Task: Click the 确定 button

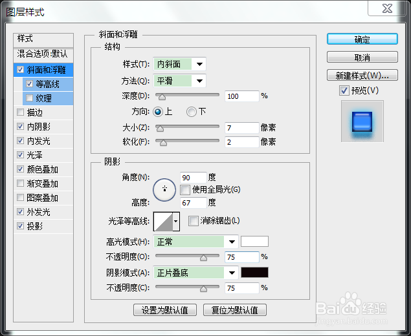Action: [x=362, y=39]
